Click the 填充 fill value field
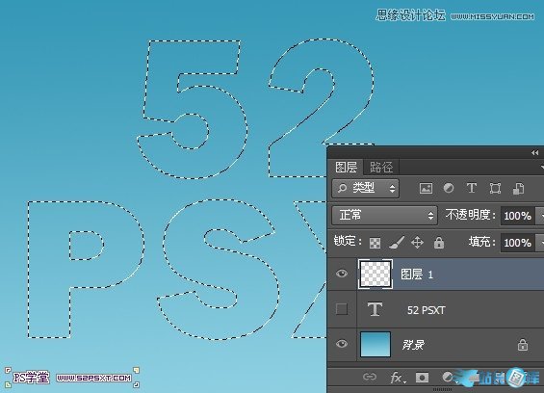The width and height of the screenshot is (544, 393). tap(518, 243)
